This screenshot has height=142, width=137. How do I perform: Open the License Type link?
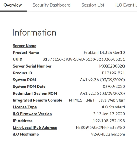pos(25,107)
